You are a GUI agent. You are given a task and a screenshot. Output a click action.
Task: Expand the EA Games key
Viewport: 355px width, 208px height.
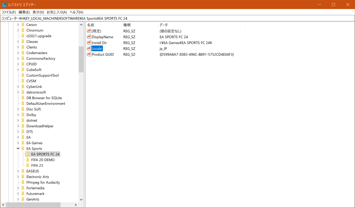click(18, 143)
